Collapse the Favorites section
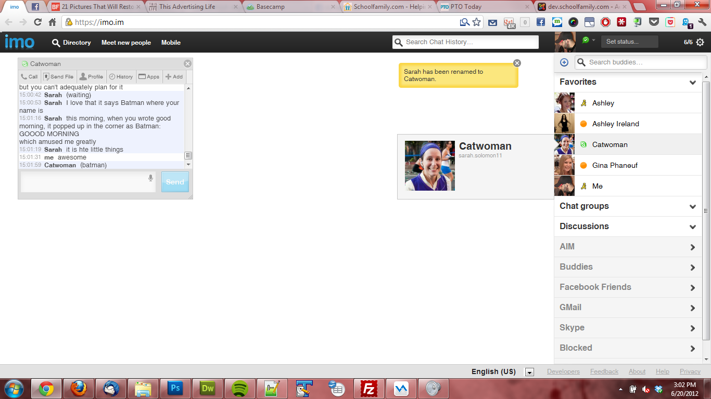 pos(692,83)
